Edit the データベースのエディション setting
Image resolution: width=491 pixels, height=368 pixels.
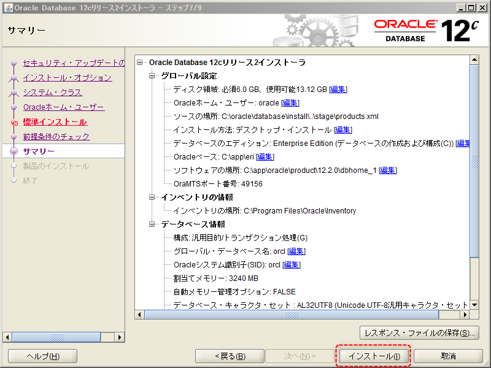462,143
